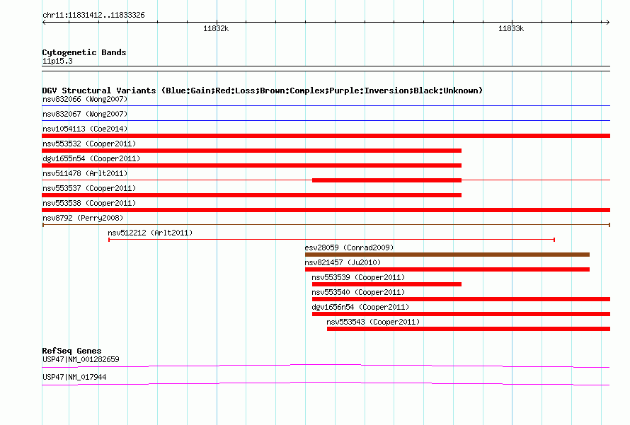
Task: Select the red loss bar for nsv553540
Action: [x=462, y=299]
